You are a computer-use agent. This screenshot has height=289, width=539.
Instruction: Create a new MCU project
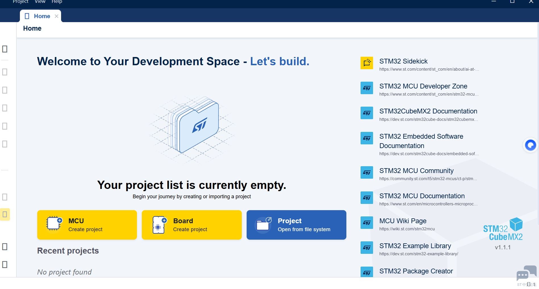coord(87,225)
